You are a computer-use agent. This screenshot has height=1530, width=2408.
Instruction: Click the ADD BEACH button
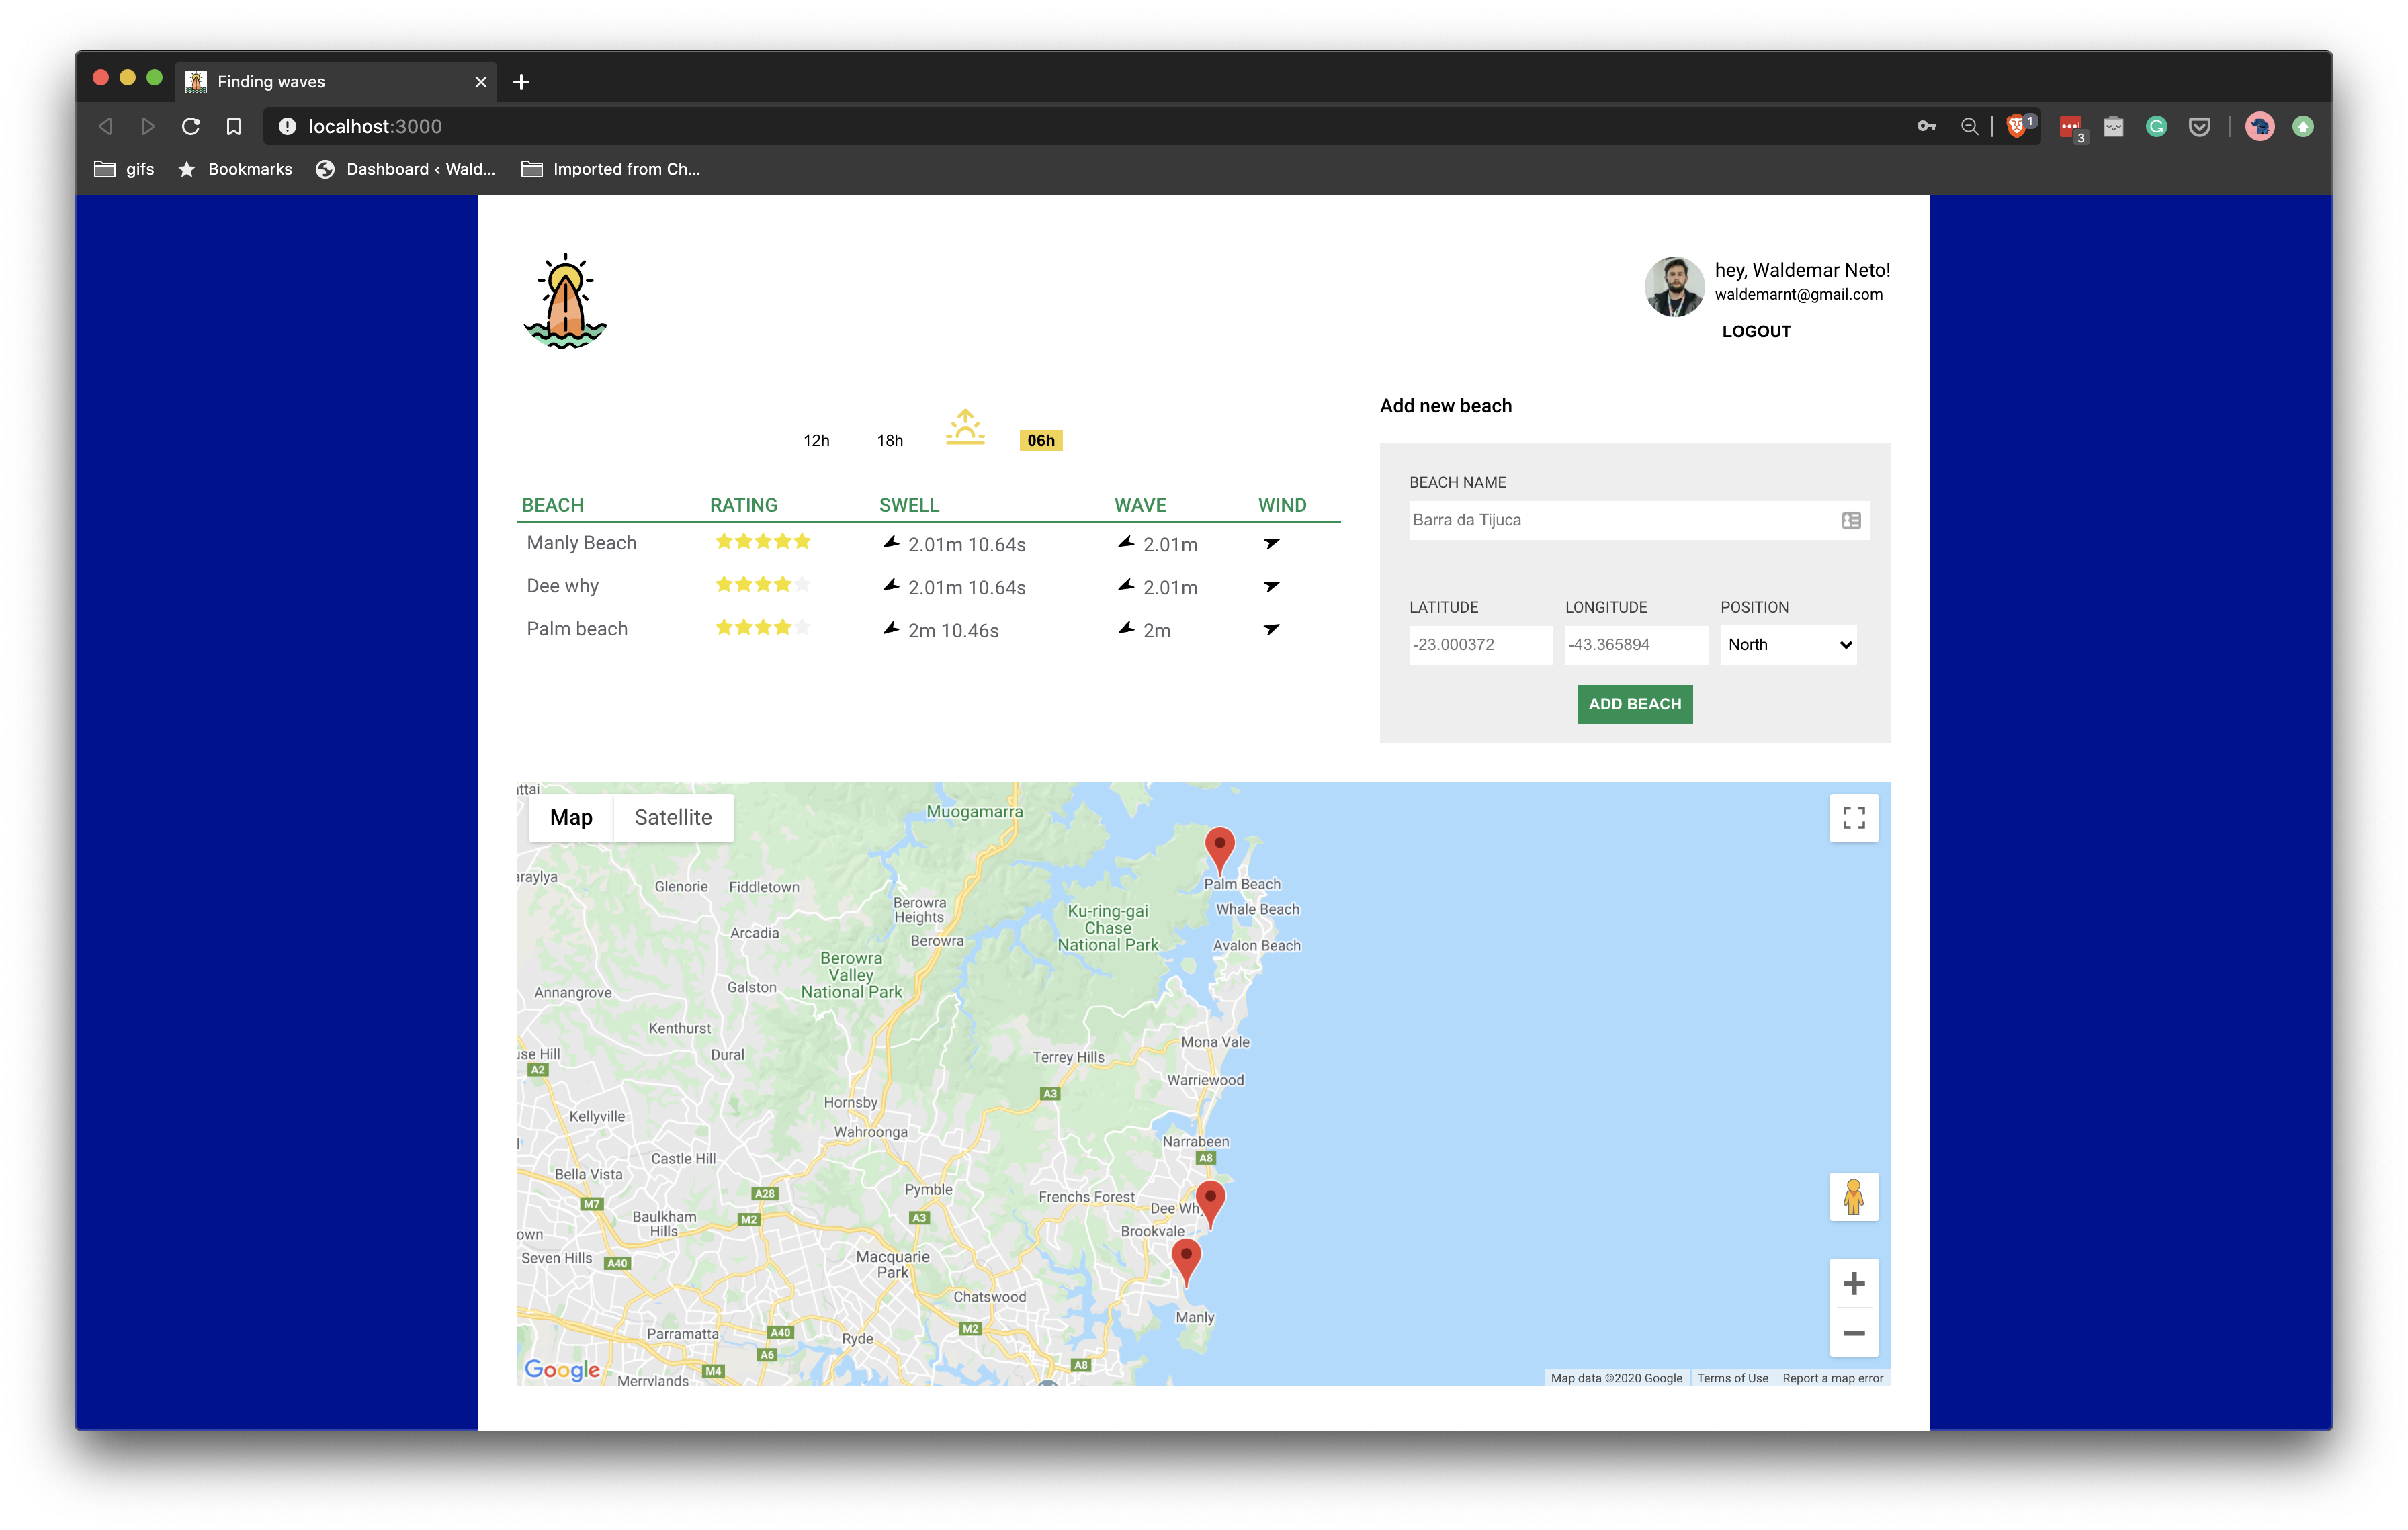click(x=1634, y=703)
